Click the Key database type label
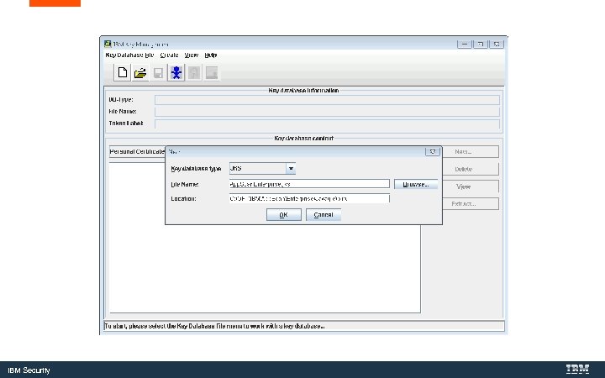The height and width of the screenshot is (378, 605). [196, 169]
